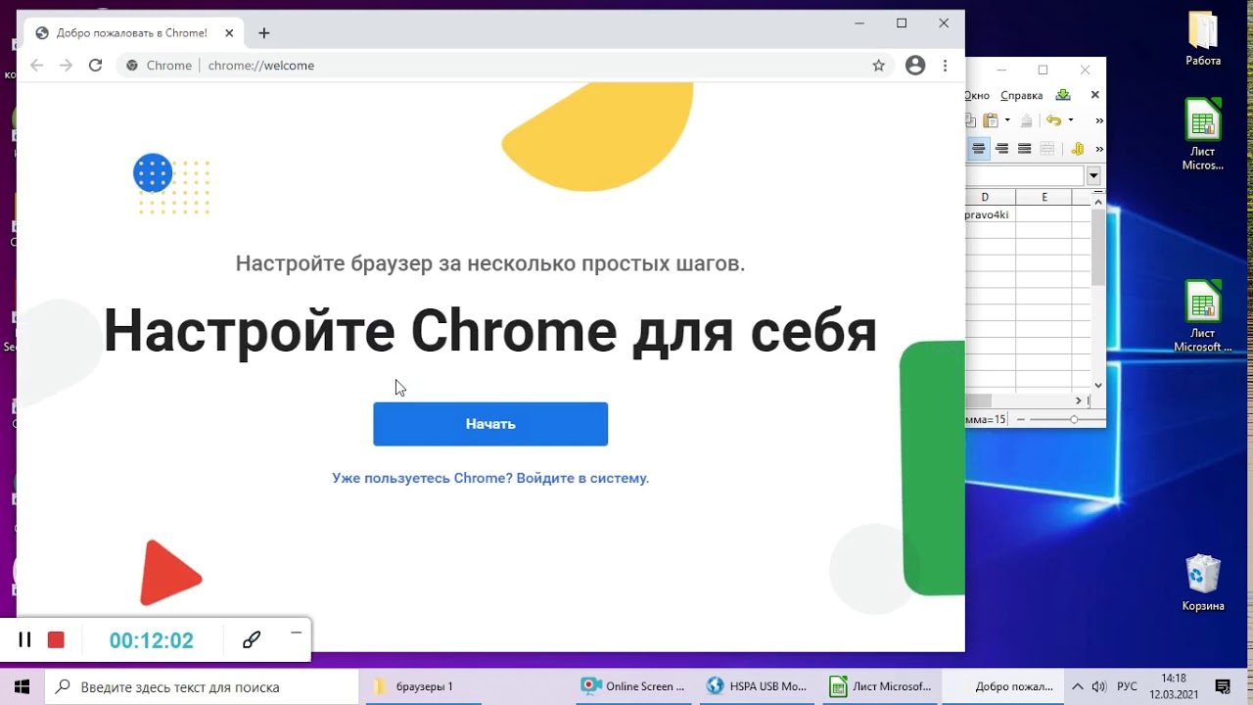Open Chrome's three-dot menu
The width and height of the screenshot is (1253, 705).
945,66
